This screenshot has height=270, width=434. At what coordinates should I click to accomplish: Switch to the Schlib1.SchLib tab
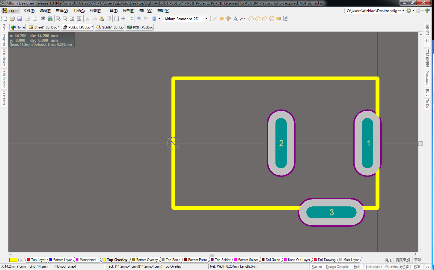[x=110, y=27]
